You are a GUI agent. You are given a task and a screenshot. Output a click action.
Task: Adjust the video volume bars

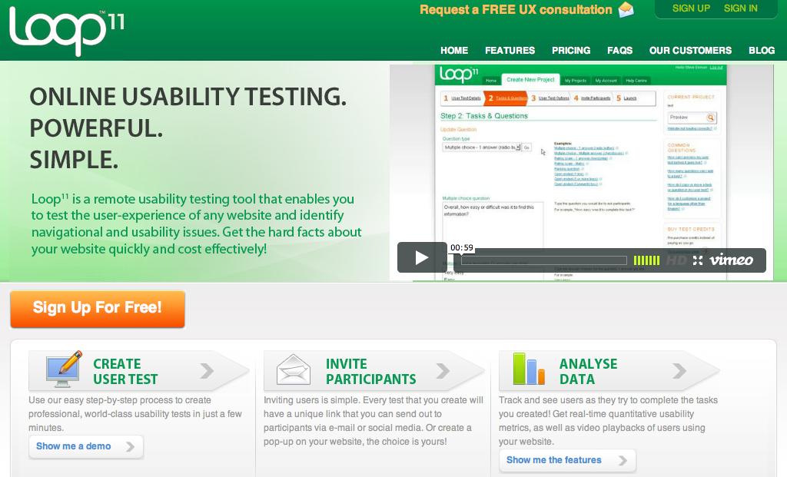646,260
